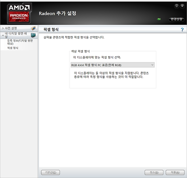
Task: Click the green status pin icon
Action: tap(159, 19)
